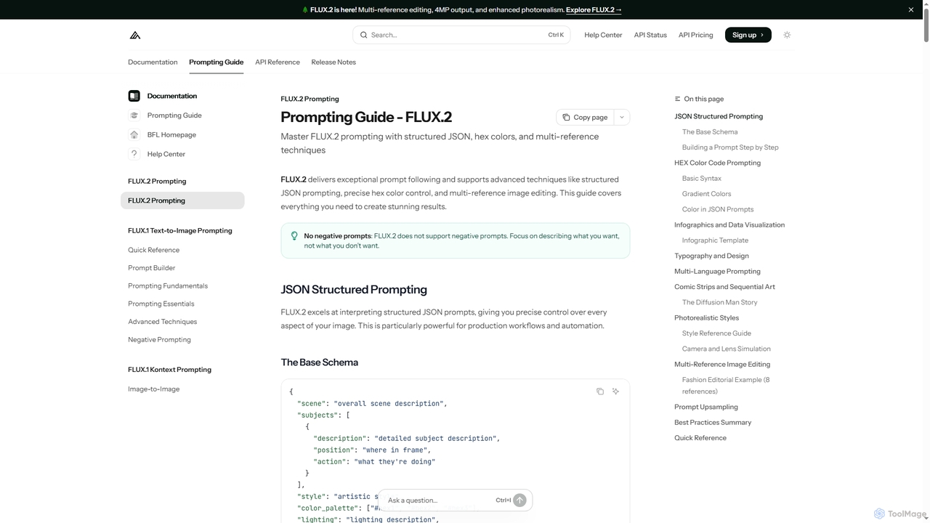Open Quick Reference in left sidebar

pyautogui.click(x=153, y=250)
